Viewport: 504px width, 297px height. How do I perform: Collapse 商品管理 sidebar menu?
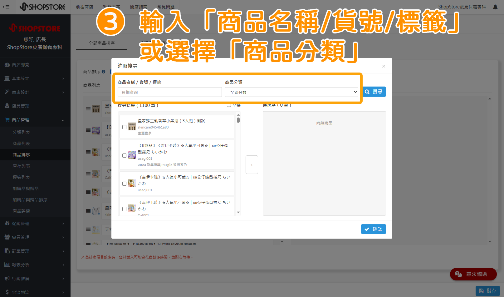point(35,120)
